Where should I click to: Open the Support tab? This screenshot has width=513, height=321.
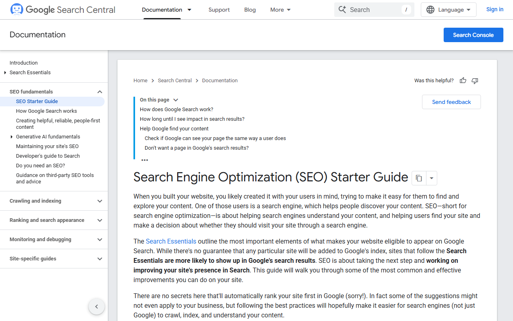pyautogui.click(x=219, y=10)
